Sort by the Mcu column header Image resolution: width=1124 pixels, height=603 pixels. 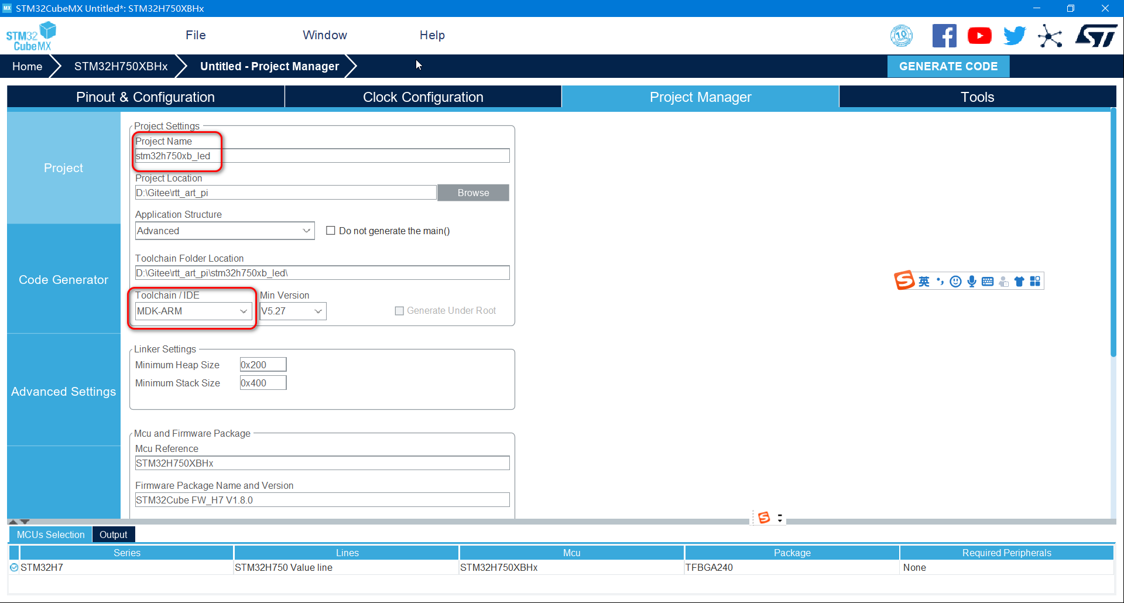(572, 553)
